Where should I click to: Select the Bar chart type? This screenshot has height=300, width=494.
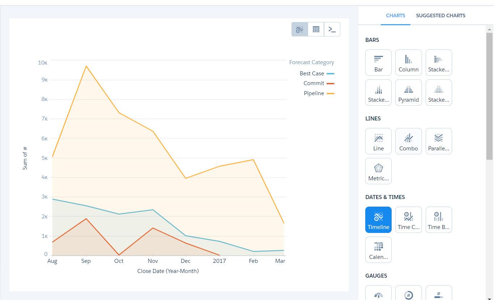[378, 62]
